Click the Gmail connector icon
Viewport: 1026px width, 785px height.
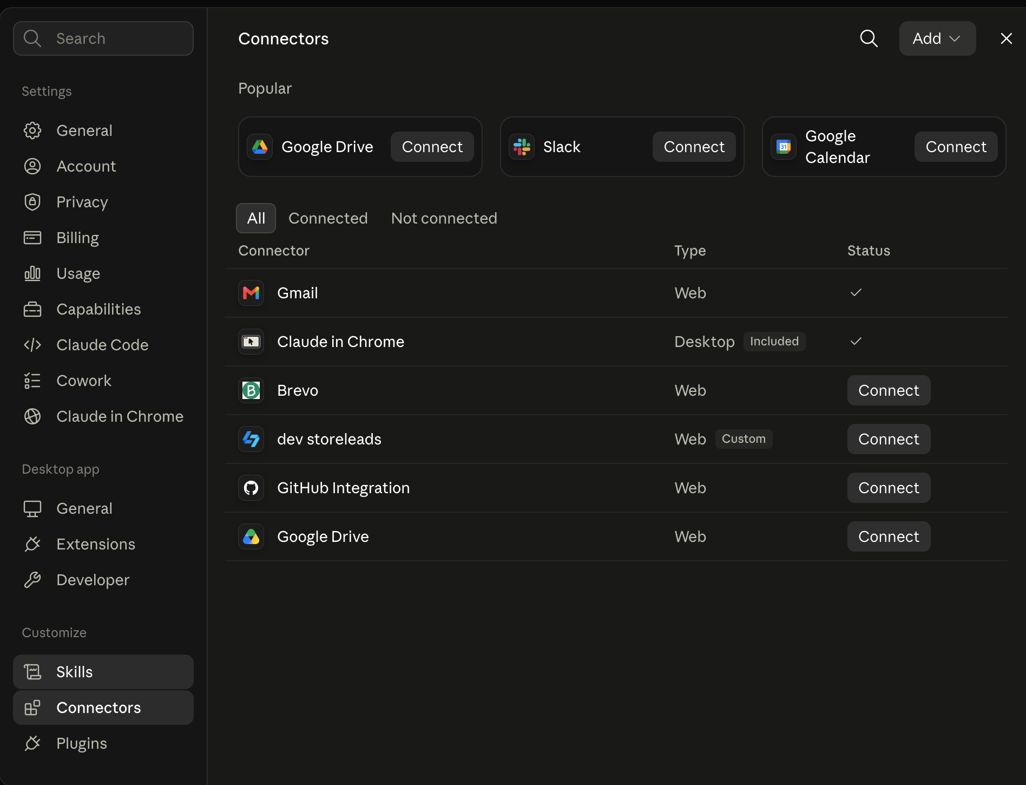[x=251, y=293]
